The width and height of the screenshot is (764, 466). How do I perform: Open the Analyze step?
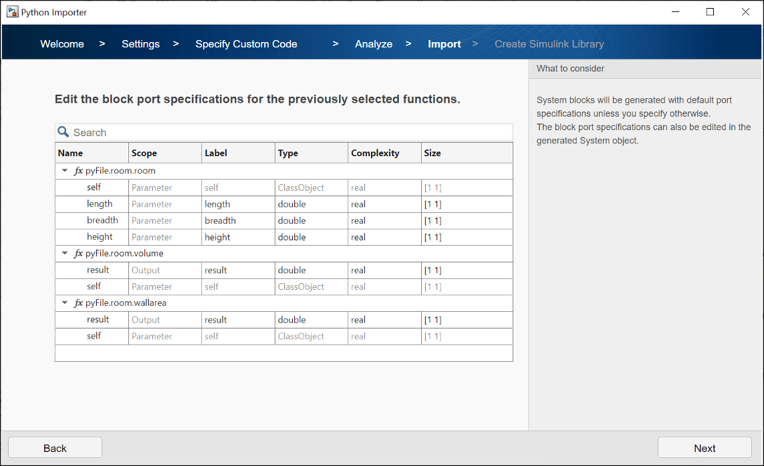pyautogui.click(x=373, y=44)
